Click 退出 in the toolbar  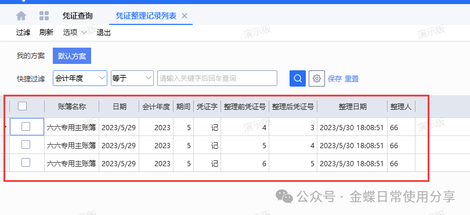[x=104, y=33]
